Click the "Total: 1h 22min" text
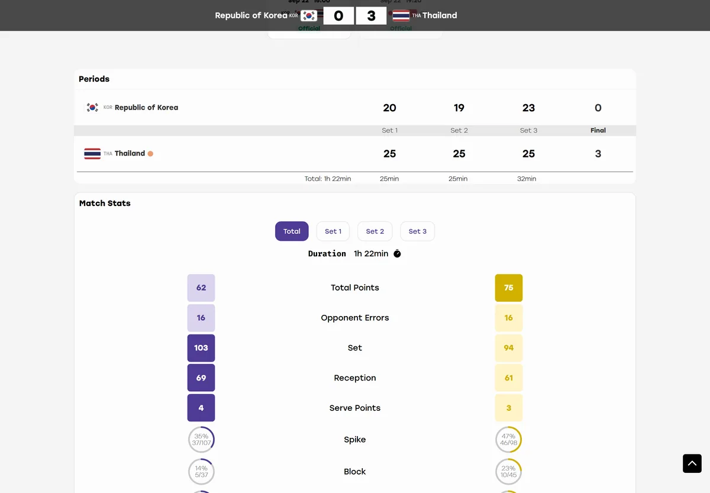This screenshot has height=493, width=710. 328,179
